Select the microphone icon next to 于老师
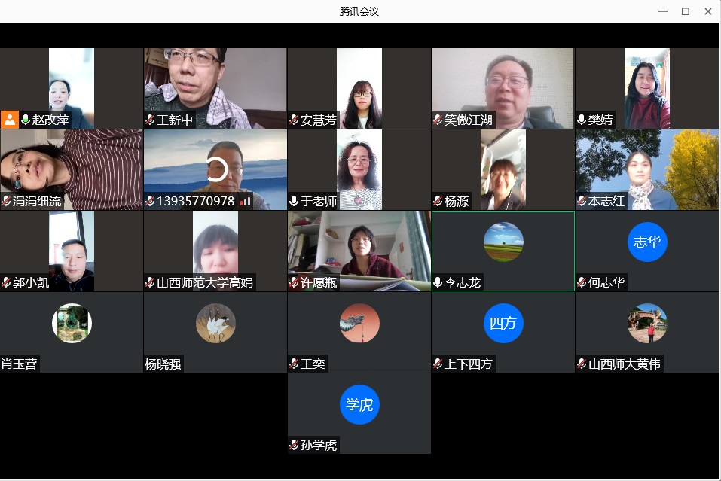The width and height of the screenshot is (721, 481). (x=294, y=201)
